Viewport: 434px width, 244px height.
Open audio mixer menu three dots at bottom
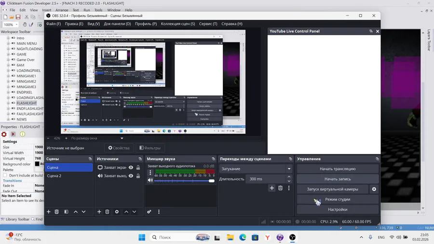tap(159, 212)
